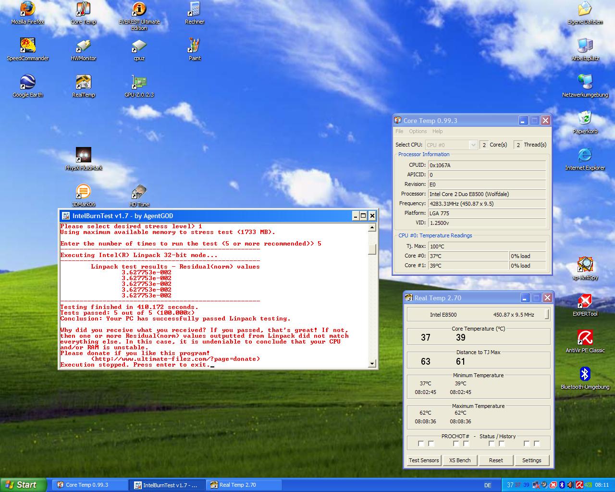This screenshot has height=492, width=615.
Task: Tick the leftmost PROCHOT# status checkbox
Action: 421,443
